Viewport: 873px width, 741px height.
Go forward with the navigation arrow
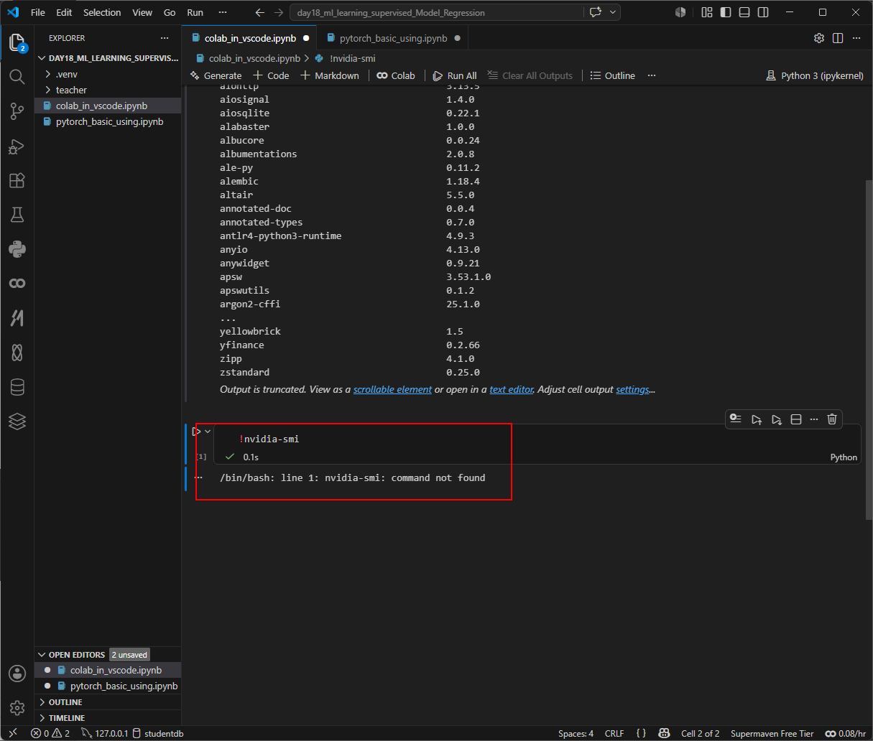point(279,12)
